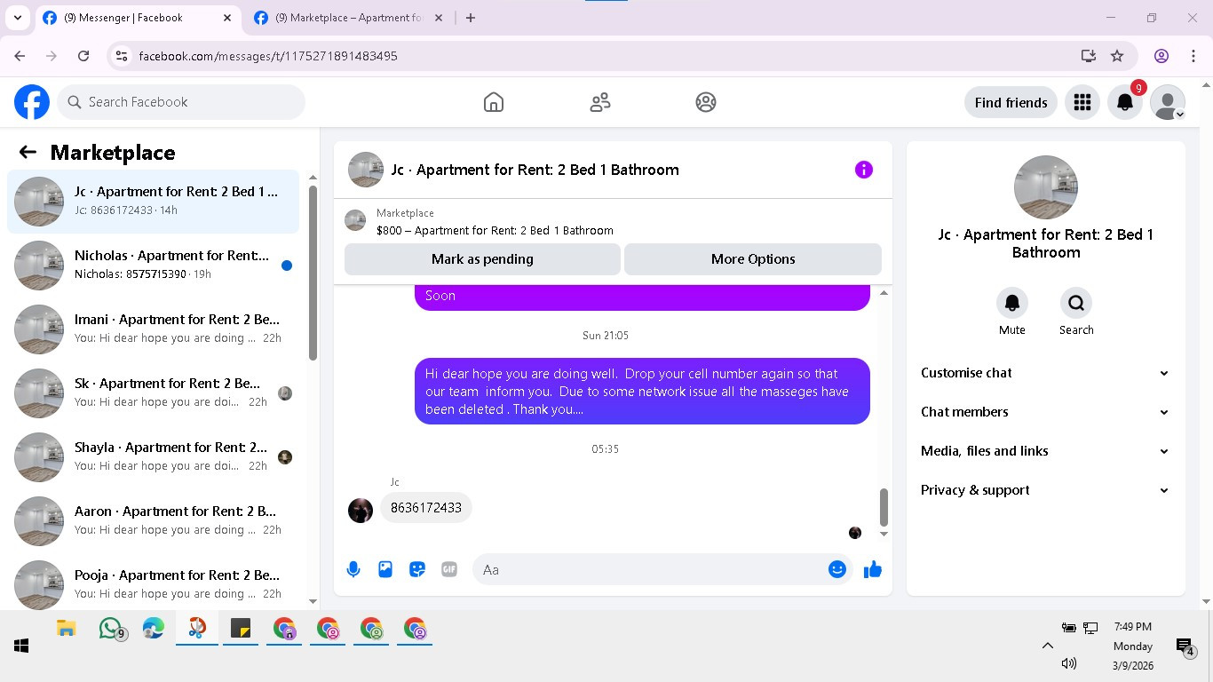The image size is (1213, 682).
Task: Click chat scroll-down arrow
Action: click(884, 534)
